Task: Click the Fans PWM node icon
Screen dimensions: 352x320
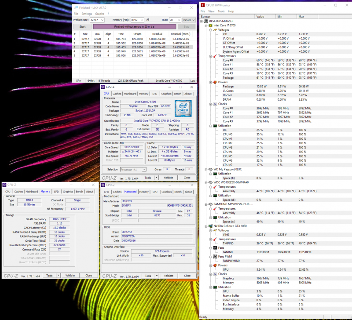Action: [215, 257]
